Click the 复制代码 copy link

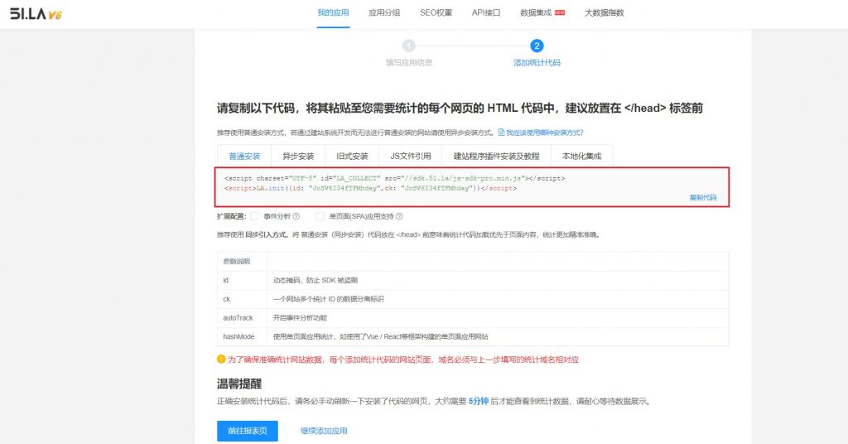click(x=702, y=197)
